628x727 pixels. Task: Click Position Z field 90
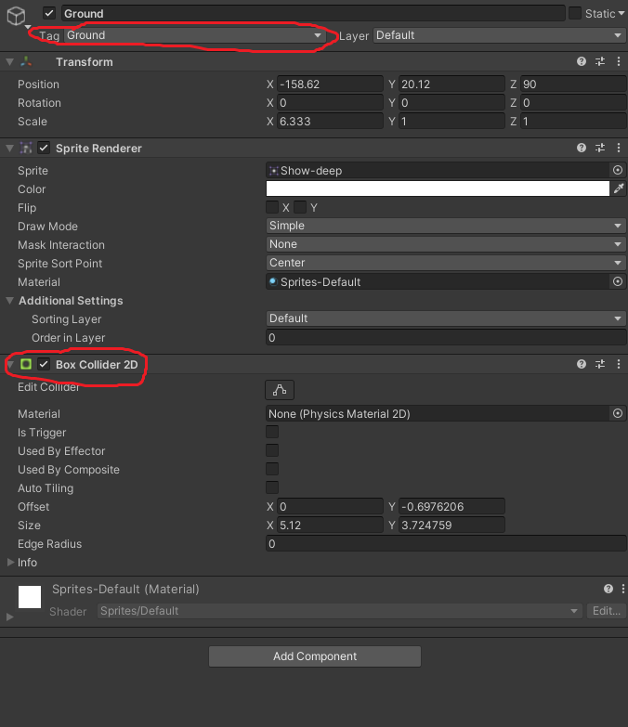[573, 84]
